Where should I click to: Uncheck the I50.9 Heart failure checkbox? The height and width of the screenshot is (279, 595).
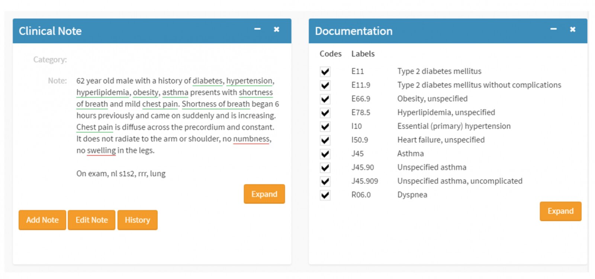tap(325, 140)
